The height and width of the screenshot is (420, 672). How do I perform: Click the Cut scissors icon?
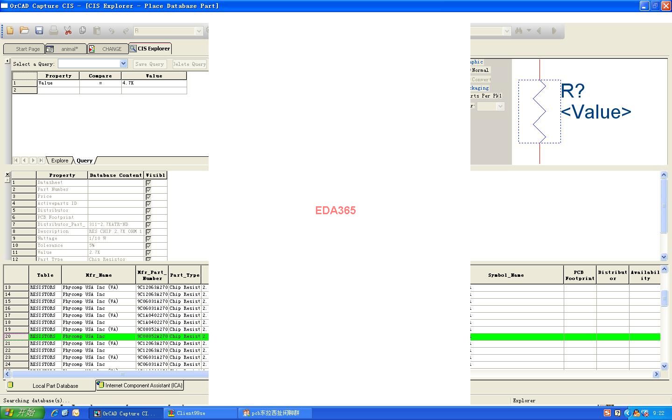(68, 31)
